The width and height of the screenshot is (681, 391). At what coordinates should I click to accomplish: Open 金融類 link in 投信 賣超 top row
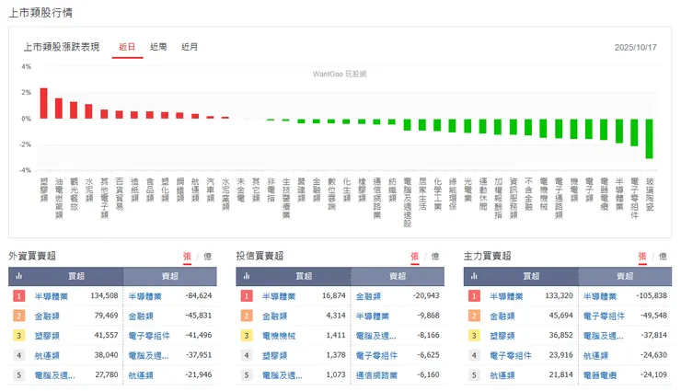(x=368, y=296)
